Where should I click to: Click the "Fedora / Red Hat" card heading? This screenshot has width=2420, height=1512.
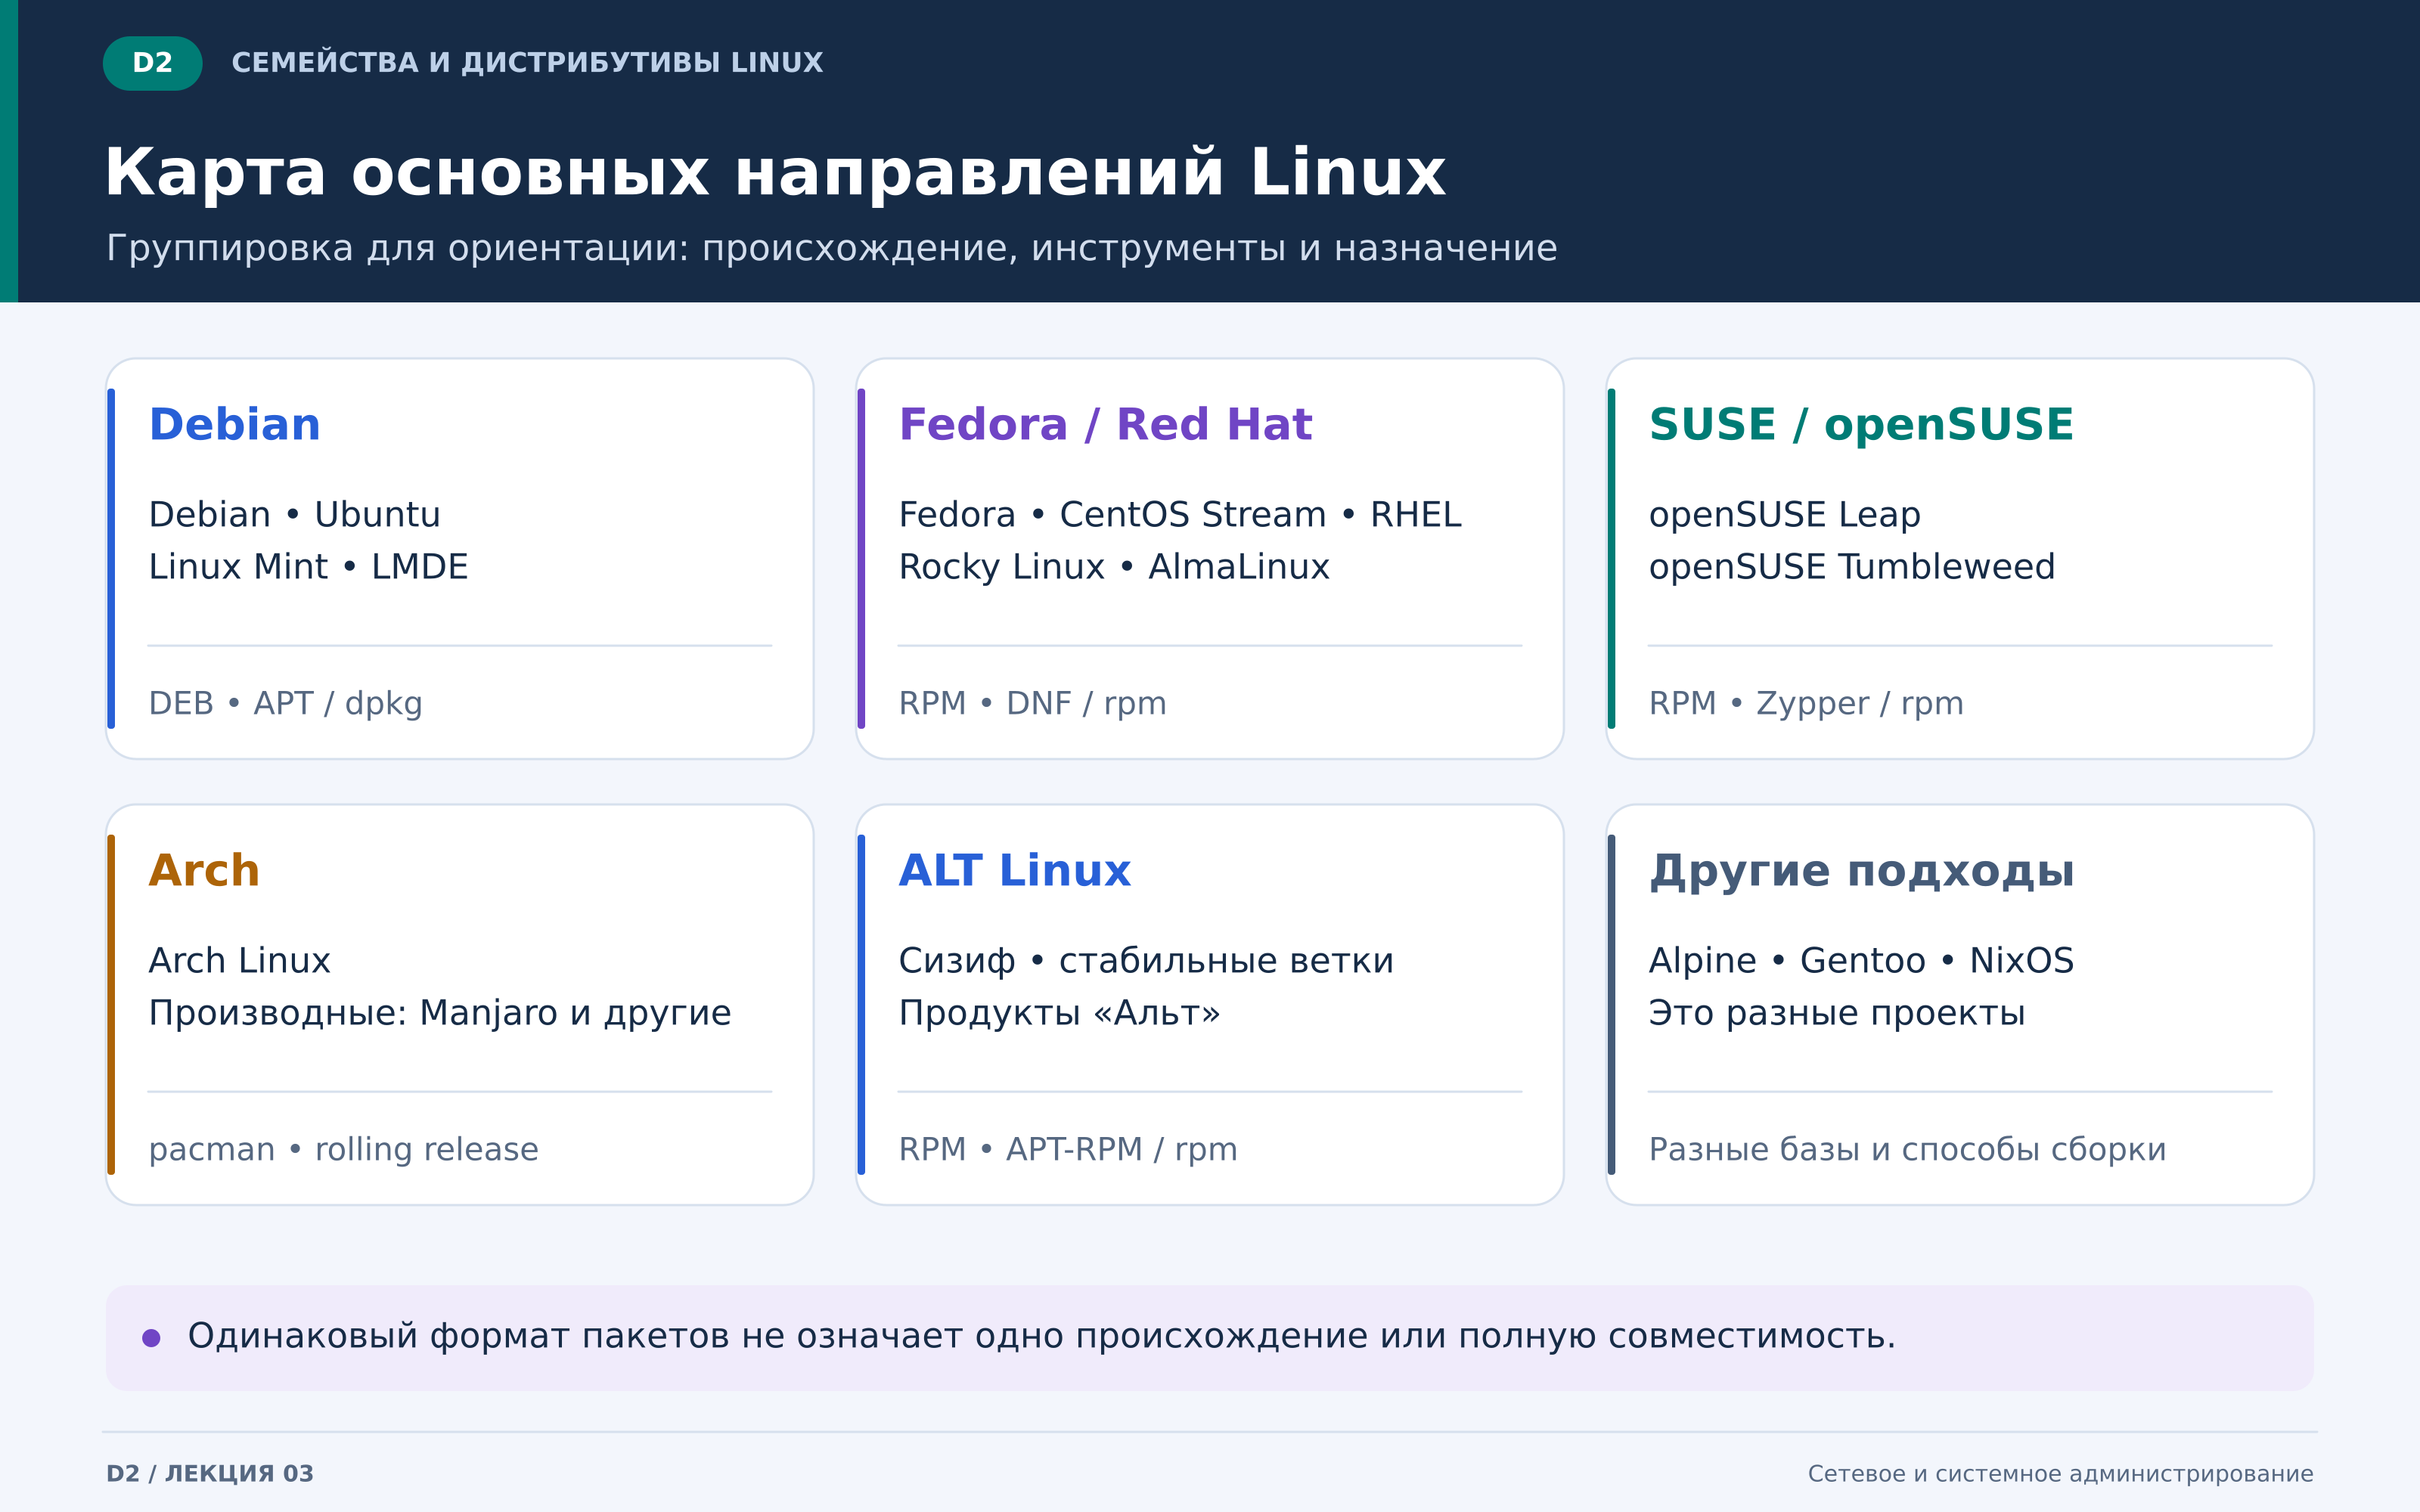(x=1105, y=425)
